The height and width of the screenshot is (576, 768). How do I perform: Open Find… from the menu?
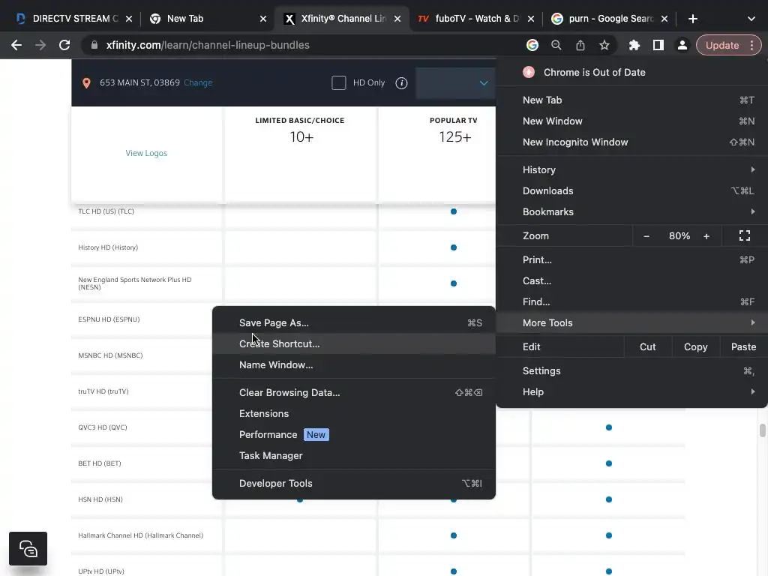[631, 301]
